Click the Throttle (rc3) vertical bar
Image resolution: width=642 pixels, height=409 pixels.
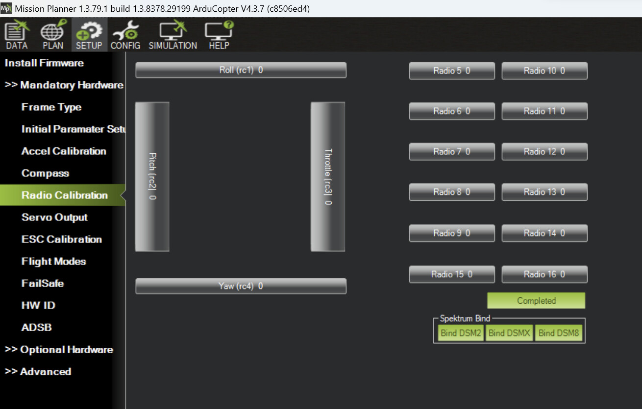[x=328, y=176]
